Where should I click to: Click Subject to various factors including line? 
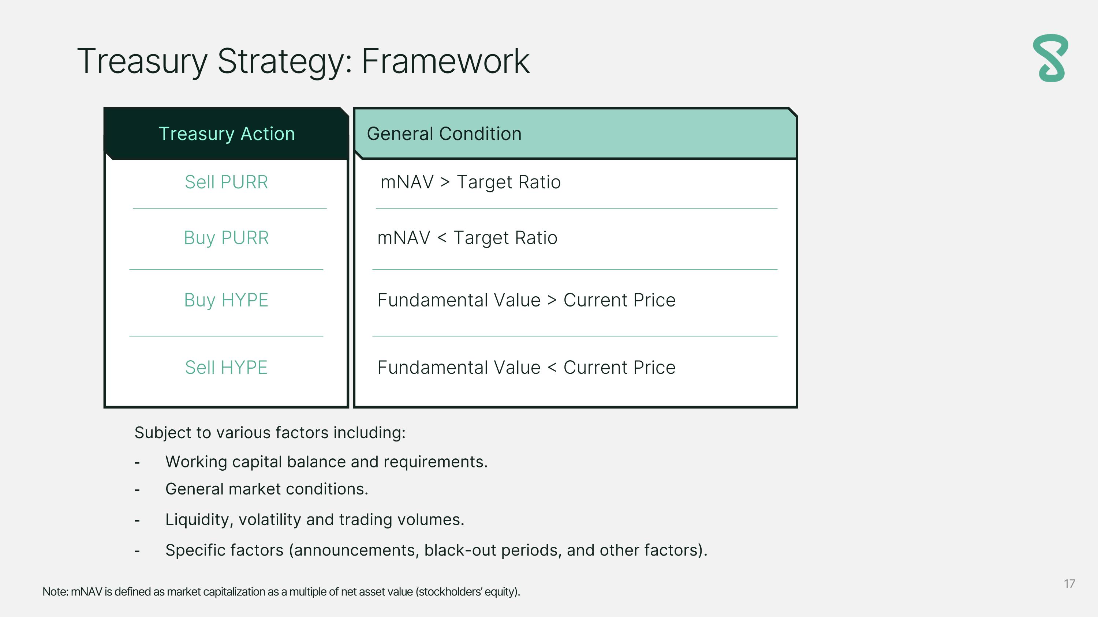270,433
